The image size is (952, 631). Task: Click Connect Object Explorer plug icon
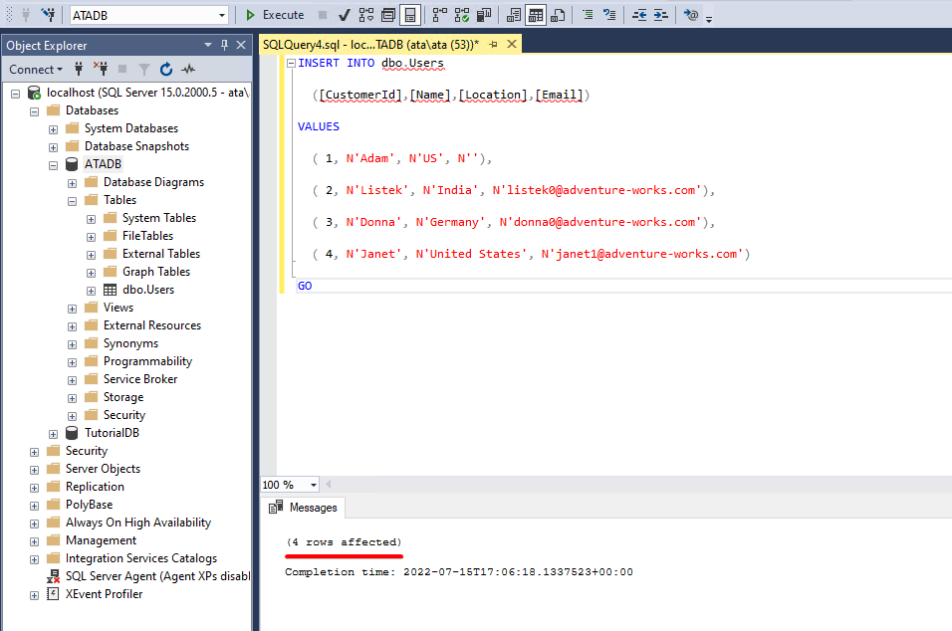(x=79, y=69)
